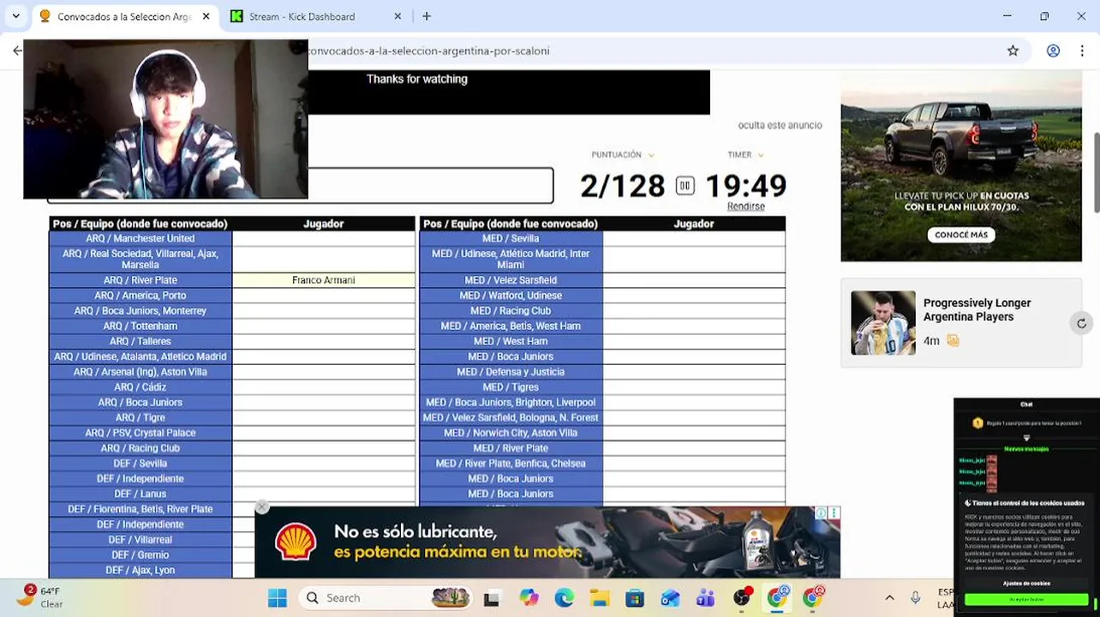
Task: Accept all cookies with green button
Action: tap(1026, 600)
